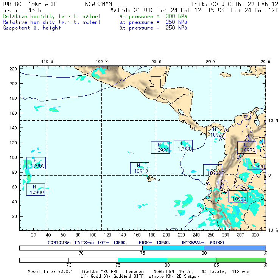280x280 pixels.
Task: Click the blue 'Relative humidity' legend line
Action: [51, 22]
